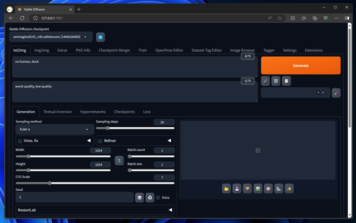Send image to inpaint palette icon
The height and width of the screenshot is (223, 356).
pos(268,189)
